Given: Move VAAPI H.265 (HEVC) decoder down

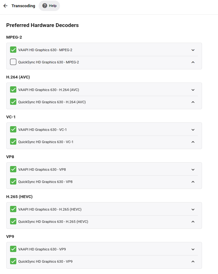Looking at the screenshot, I should click(193, 209).
